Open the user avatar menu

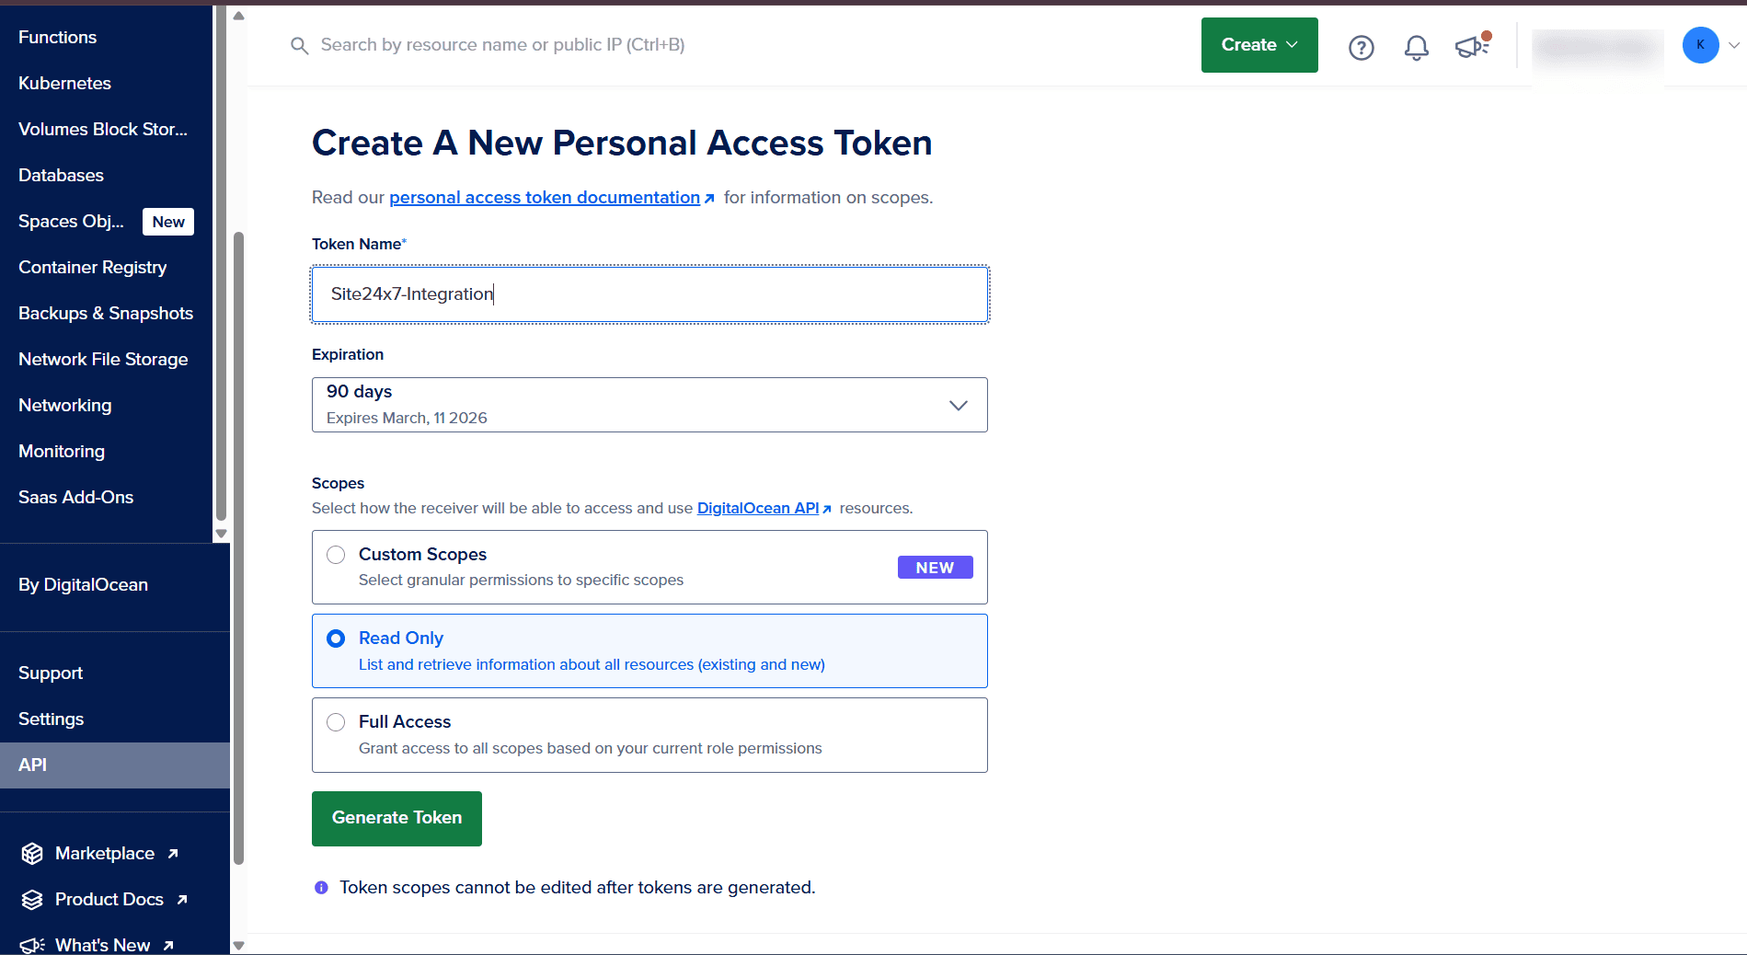[1700, 45]
